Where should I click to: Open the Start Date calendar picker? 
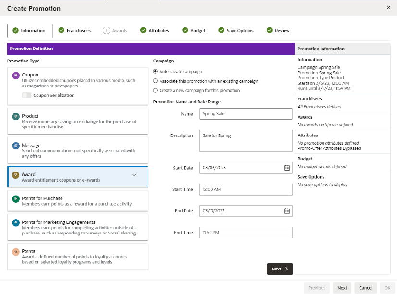click(286, 168)
